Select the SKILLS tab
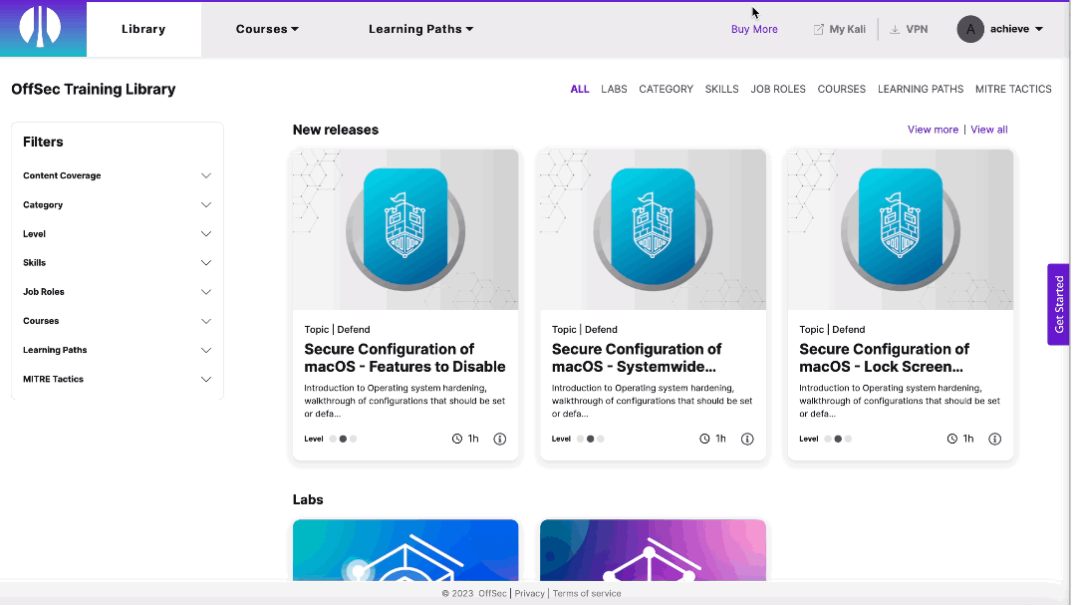 [721, 89]
